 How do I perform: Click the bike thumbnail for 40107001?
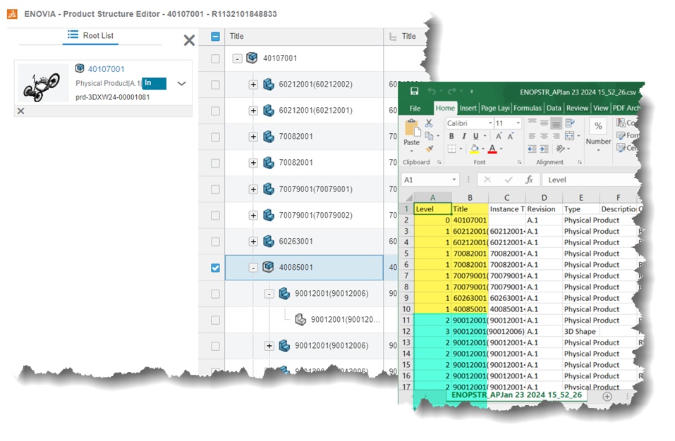click(x=43, y=83)
